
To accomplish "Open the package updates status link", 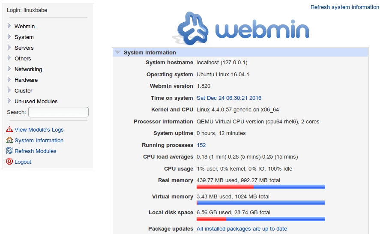I will (x=242, y=229).
